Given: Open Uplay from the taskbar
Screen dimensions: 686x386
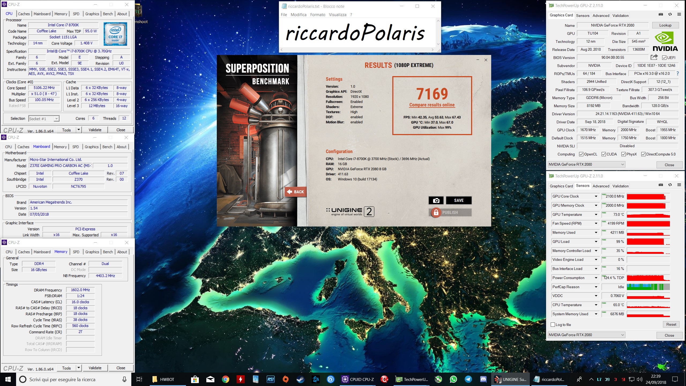Looking at the screenshot, I should click(330, 379).
